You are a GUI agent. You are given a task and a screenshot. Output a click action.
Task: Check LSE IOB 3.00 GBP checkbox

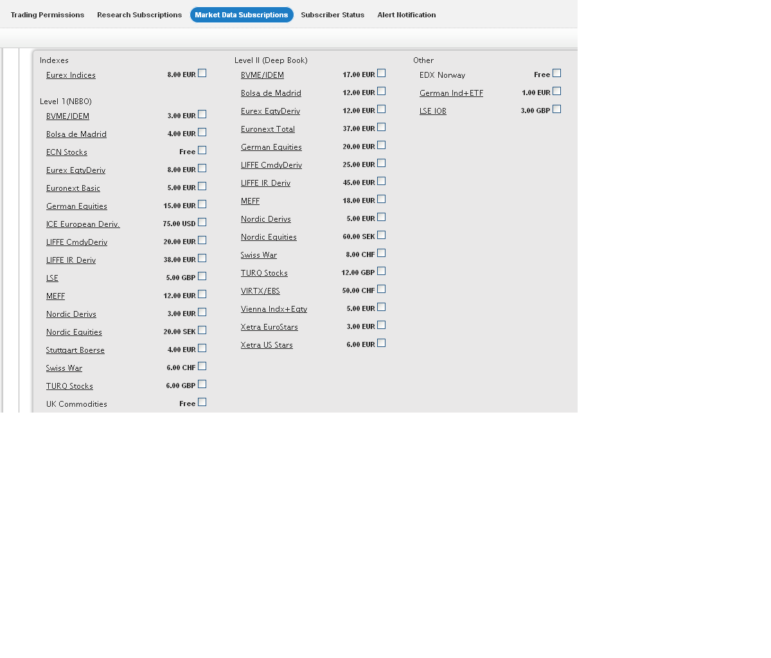click(557, 109)
